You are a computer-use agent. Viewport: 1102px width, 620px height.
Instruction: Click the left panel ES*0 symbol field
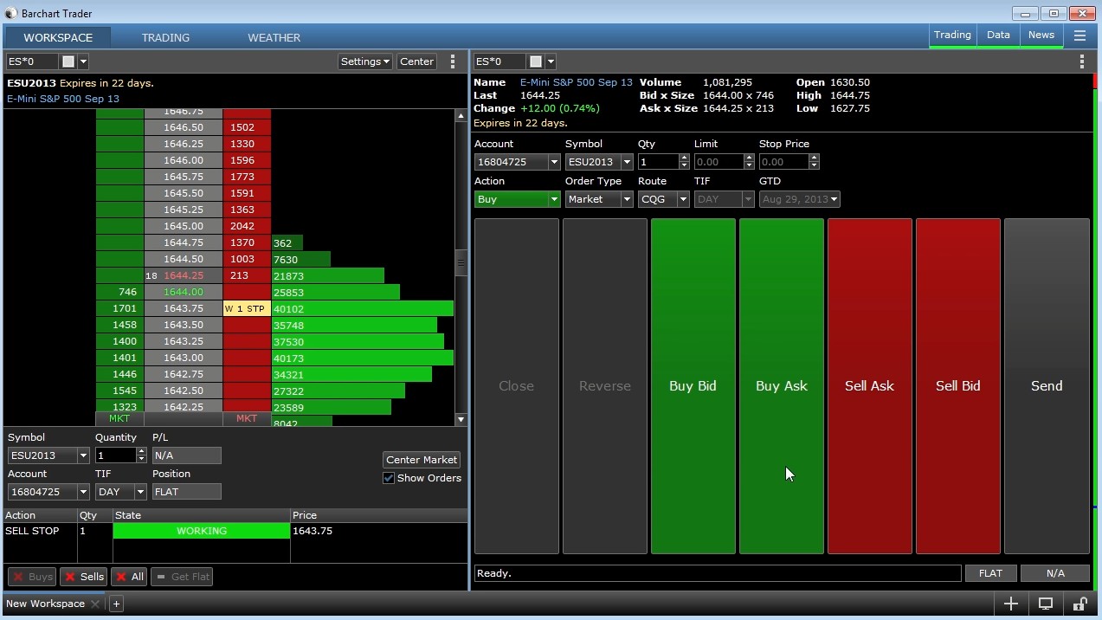[32, 61]
